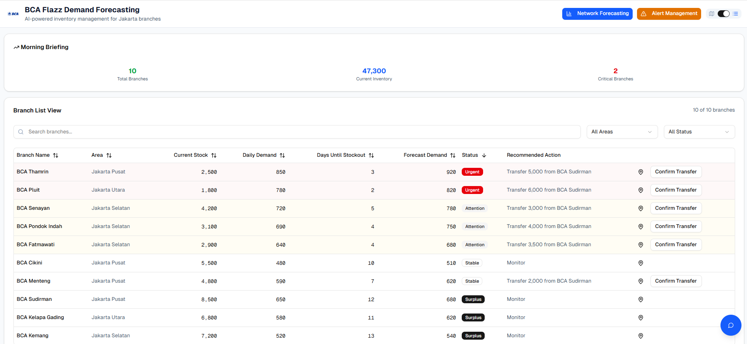Open Alert Management

pos(669,13)
